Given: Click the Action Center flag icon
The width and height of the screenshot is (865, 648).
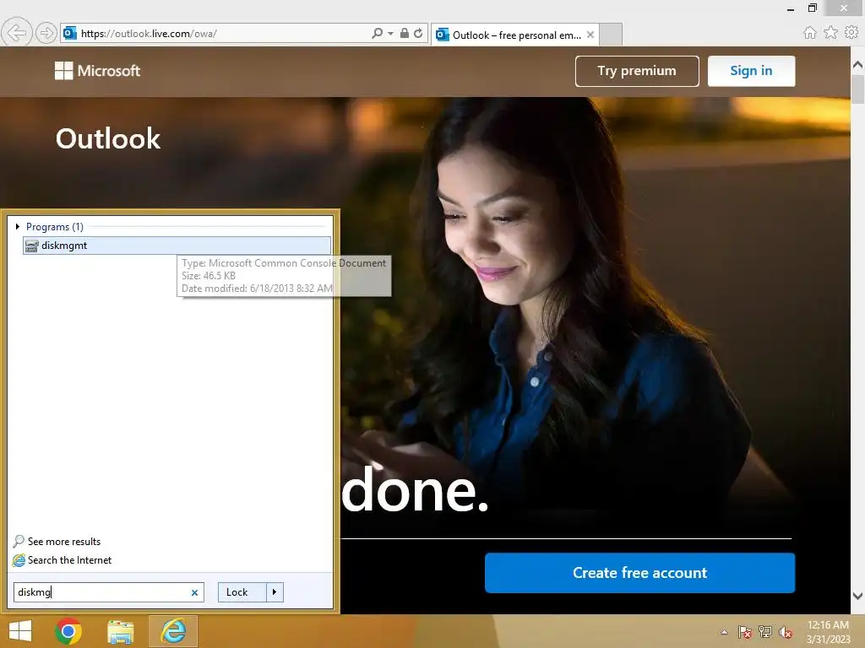Looking at the screenshot, I should pyautogui.click(x=744, y=632).
